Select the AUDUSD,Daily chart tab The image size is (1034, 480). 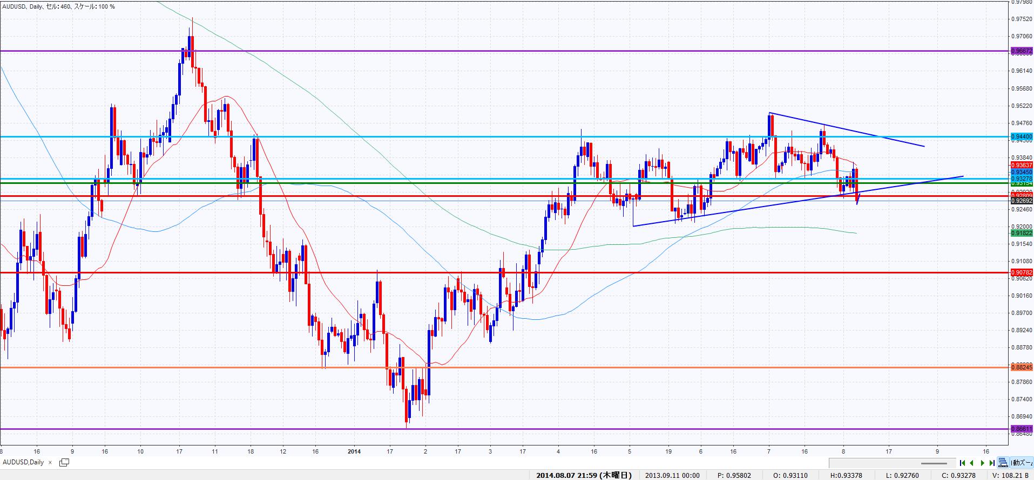[23, 462]
